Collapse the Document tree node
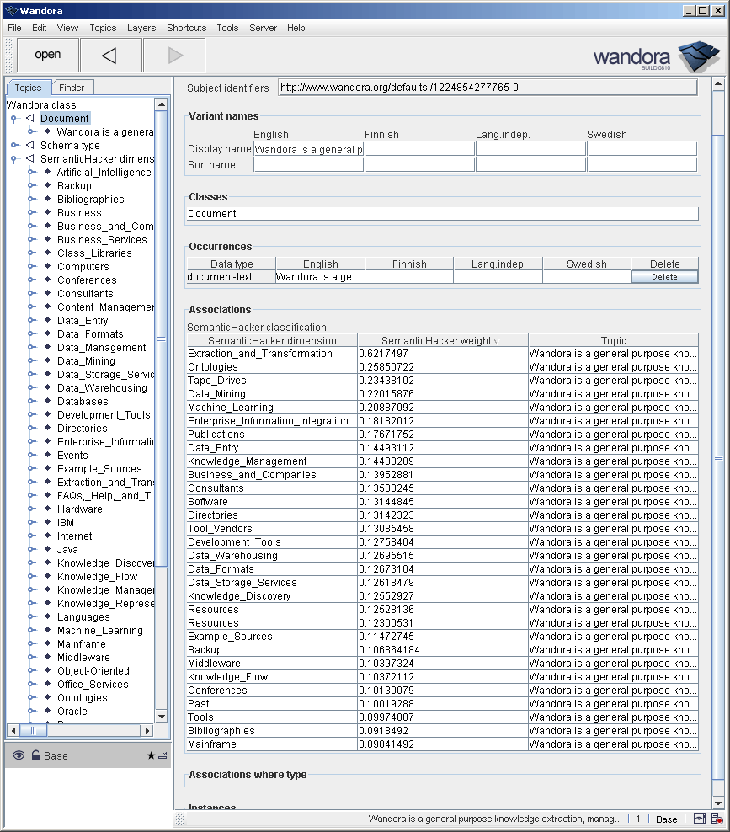730x832 pixels. coord(13,118)
